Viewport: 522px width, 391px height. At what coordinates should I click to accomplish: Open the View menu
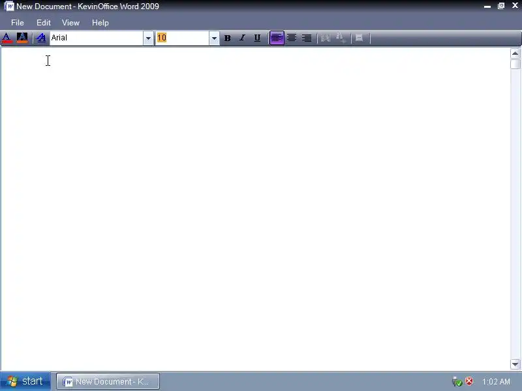tap(70, 23)
